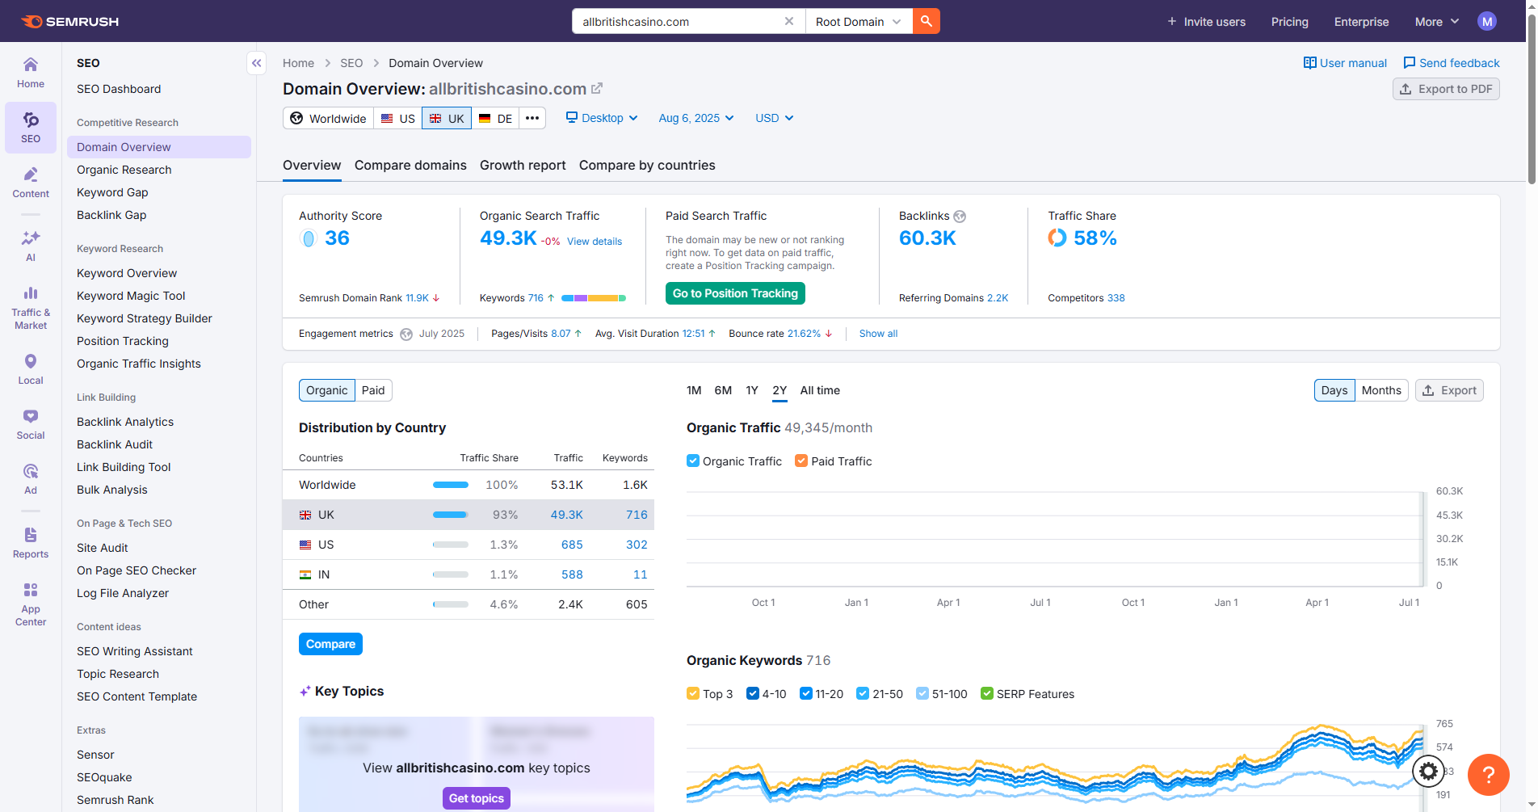Switch to the Compare domains tab

pyautogui.click(x=410, y=165)
